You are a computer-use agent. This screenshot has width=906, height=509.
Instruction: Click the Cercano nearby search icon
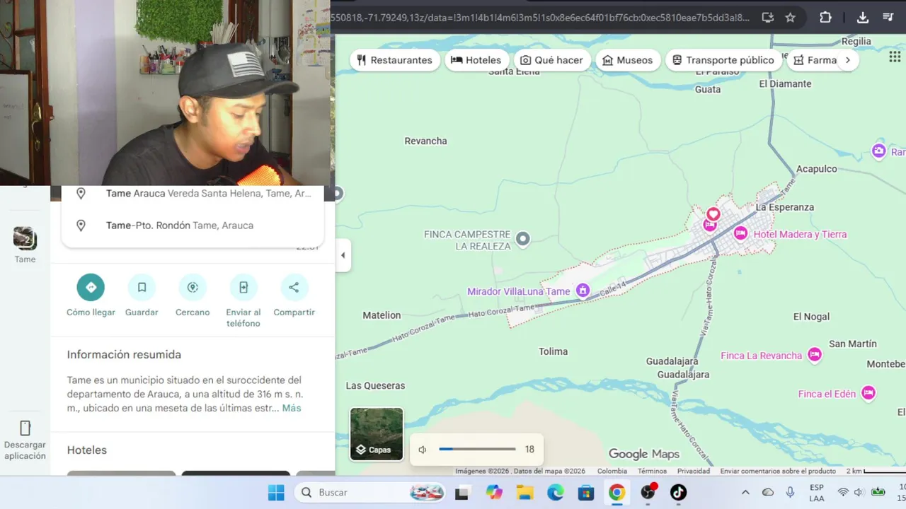click(x=193, y=287)
